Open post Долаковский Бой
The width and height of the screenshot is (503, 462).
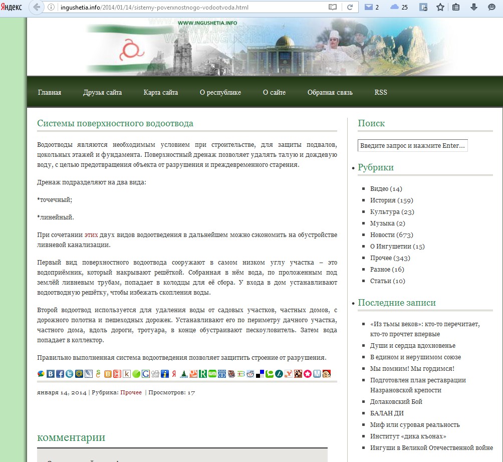point(396,402)
